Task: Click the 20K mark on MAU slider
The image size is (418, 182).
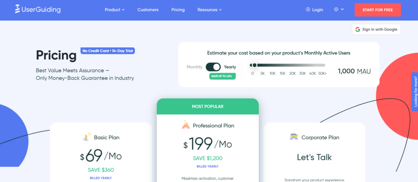Action: coord(292,73)
